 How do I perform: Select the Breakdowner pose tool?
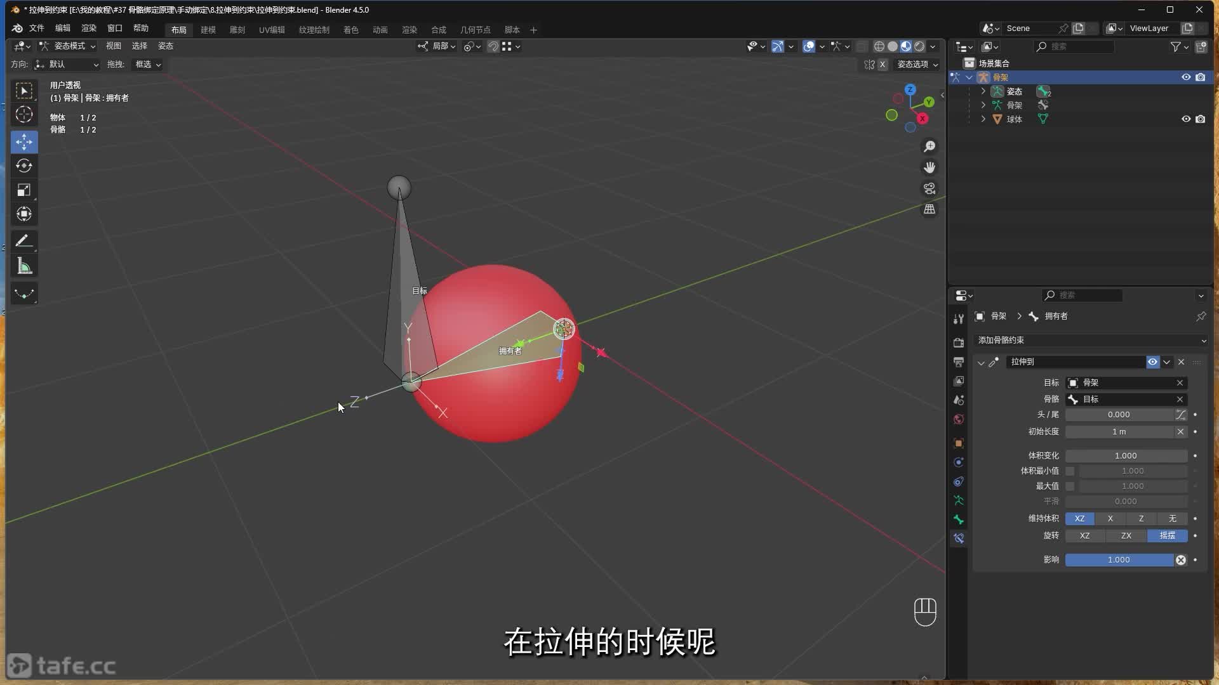24,294
